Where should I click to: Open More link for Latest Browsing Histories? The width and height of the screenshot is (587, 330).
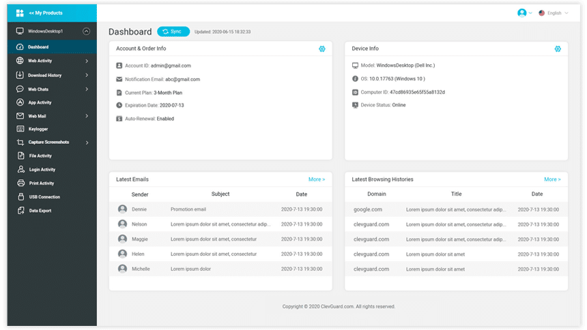click(552, 179)
